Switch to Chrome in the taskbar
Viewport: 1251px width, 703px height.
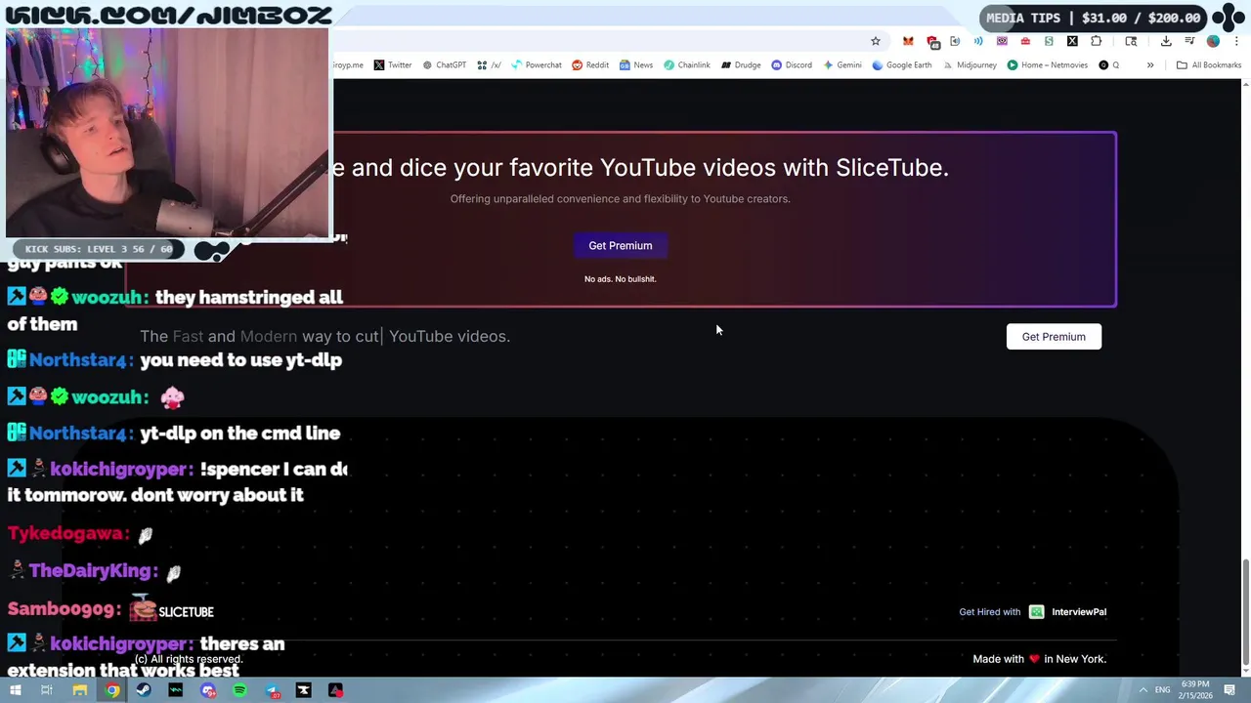click(112, 690)
